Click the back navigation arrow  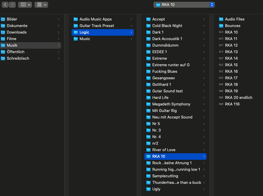tap(5, 5)
